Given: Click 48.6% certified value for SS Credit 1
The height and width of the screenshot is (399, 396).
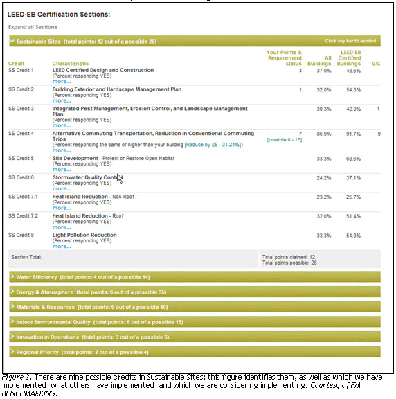Looking at the screenshot, I should click(353, 71).
